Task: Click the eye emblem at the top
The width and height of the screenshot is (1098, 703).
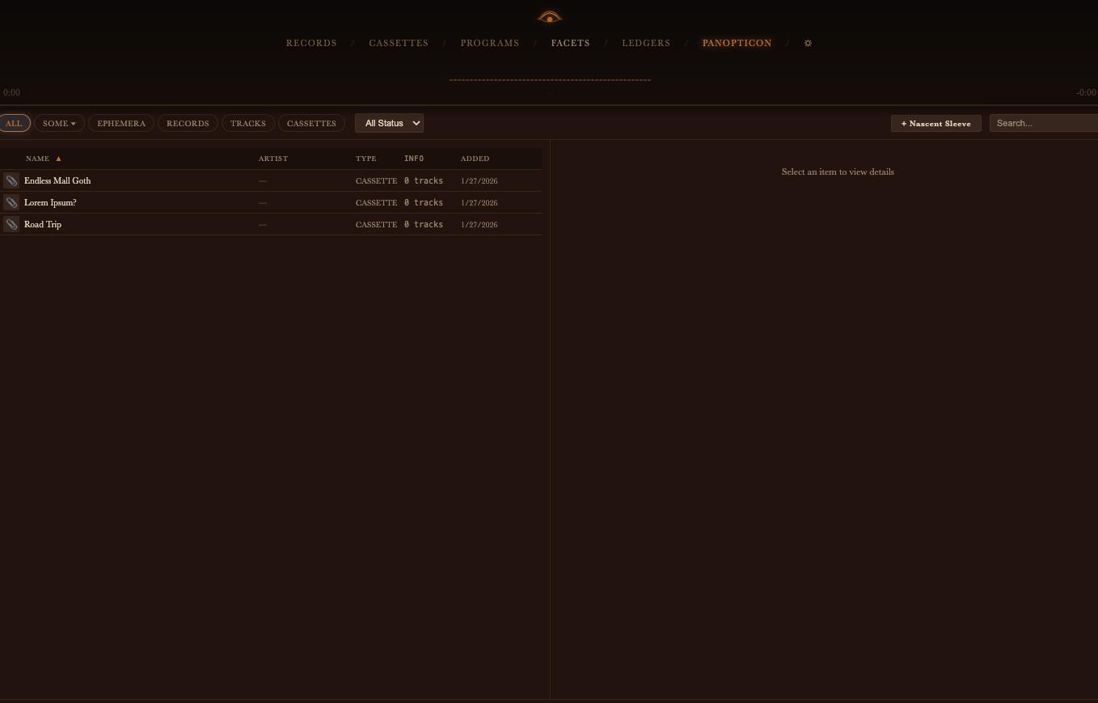Action: 549,16
